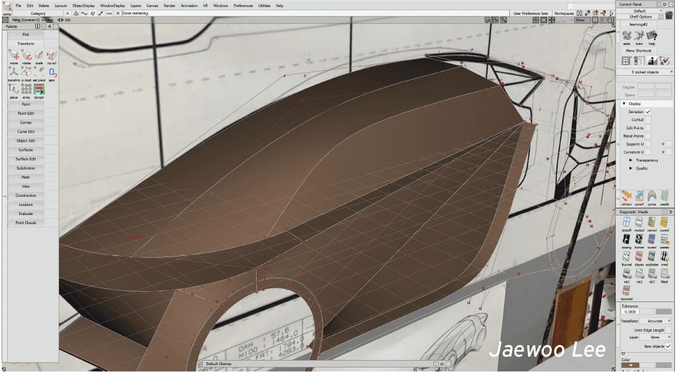Select the rotate transform tool
Image resolution: width=676 pixels, height=372 pixels.
point(27,55)
